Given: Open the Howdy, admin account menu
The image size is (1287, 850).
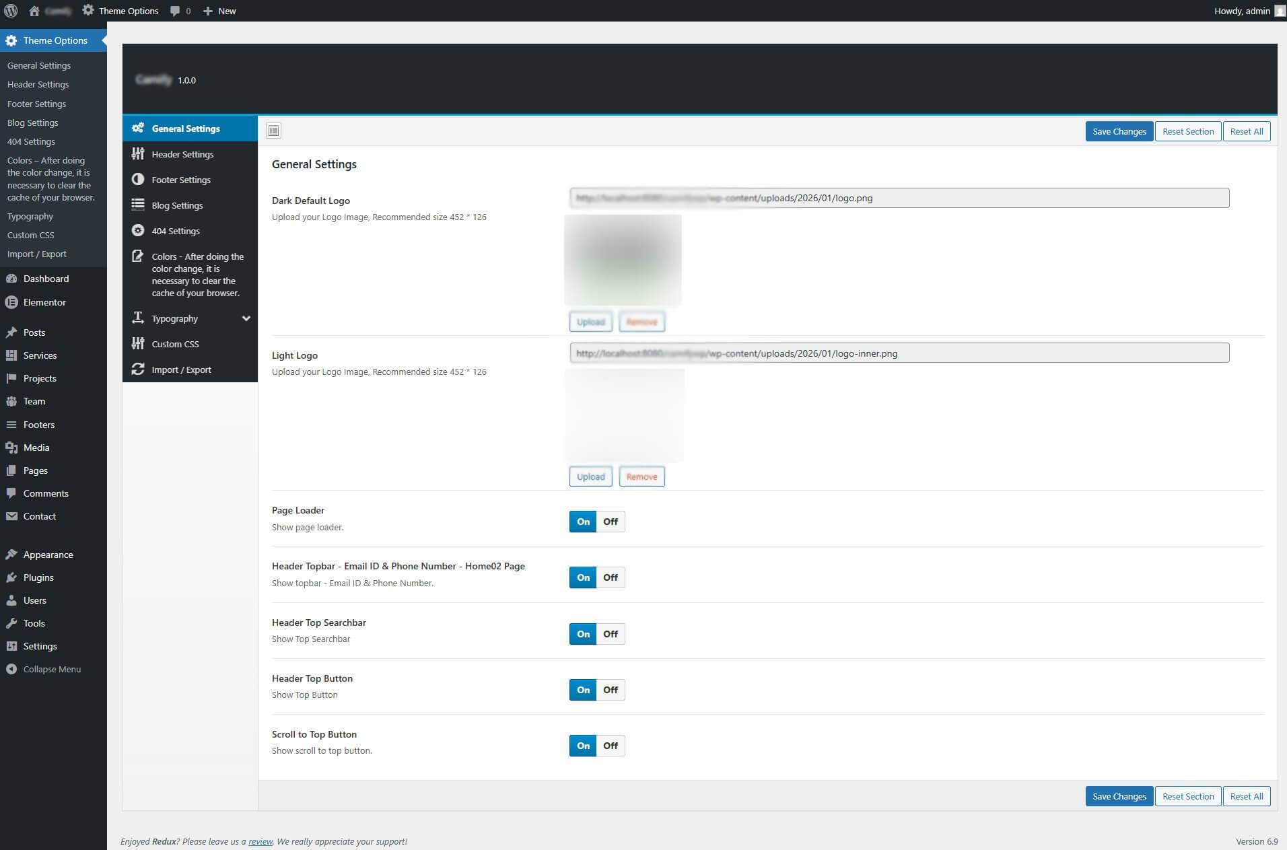Looking at the screenshot, I should [x=1242, y=11].
